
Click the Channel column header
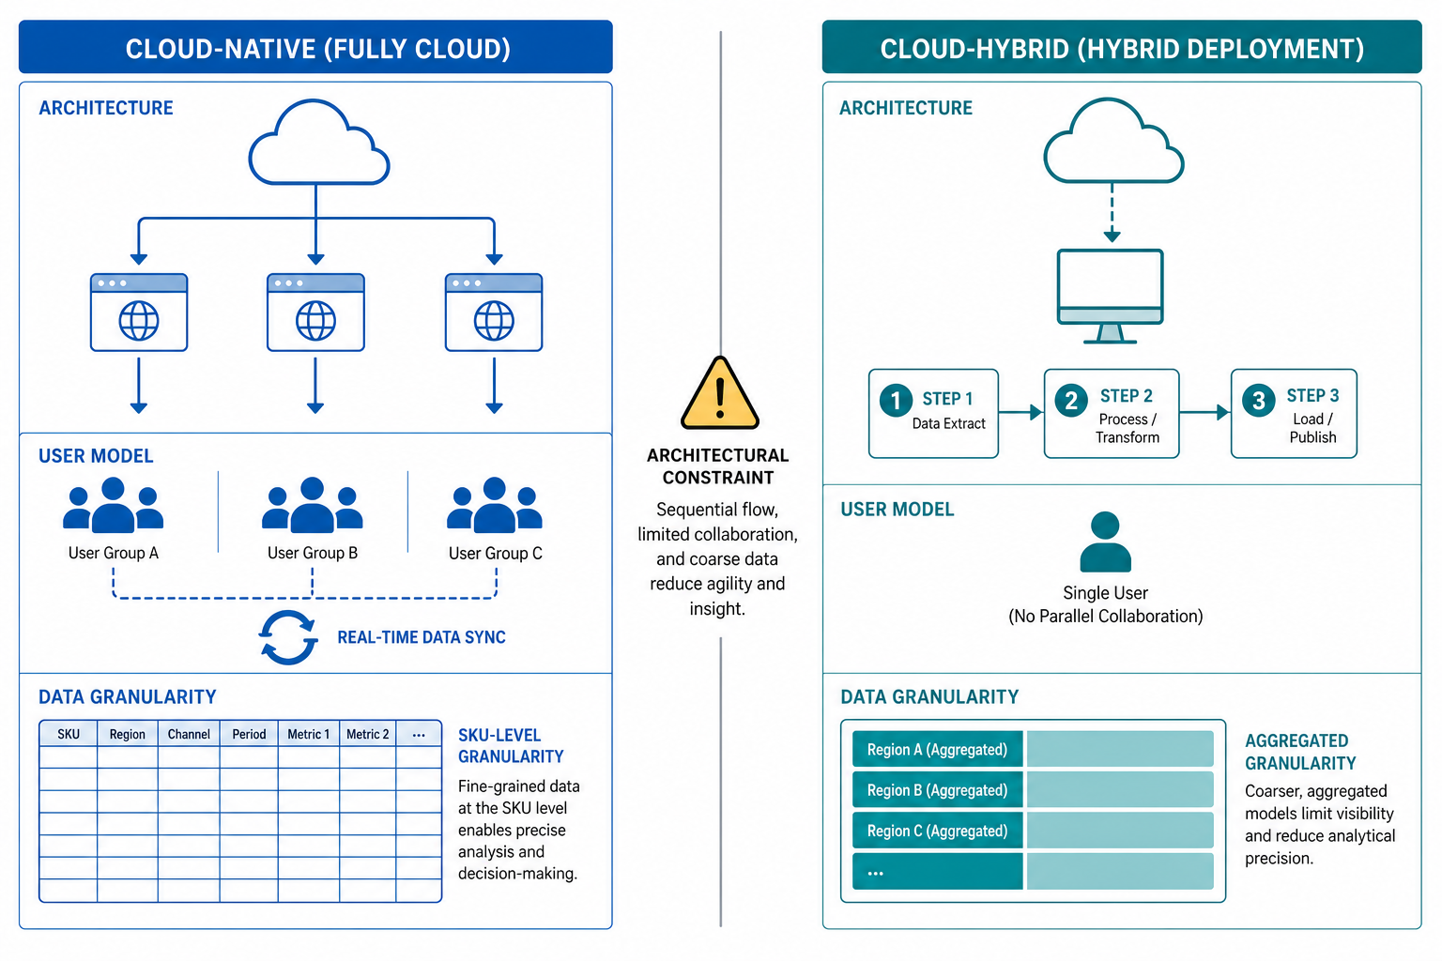(189, 734)
